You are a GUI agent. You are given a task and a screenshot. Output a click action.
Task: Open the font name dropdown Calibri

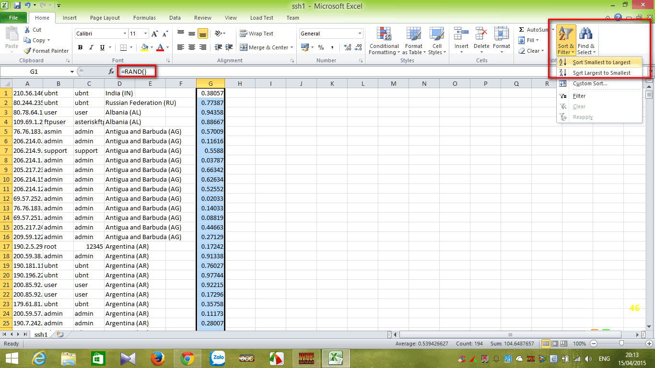125,34
